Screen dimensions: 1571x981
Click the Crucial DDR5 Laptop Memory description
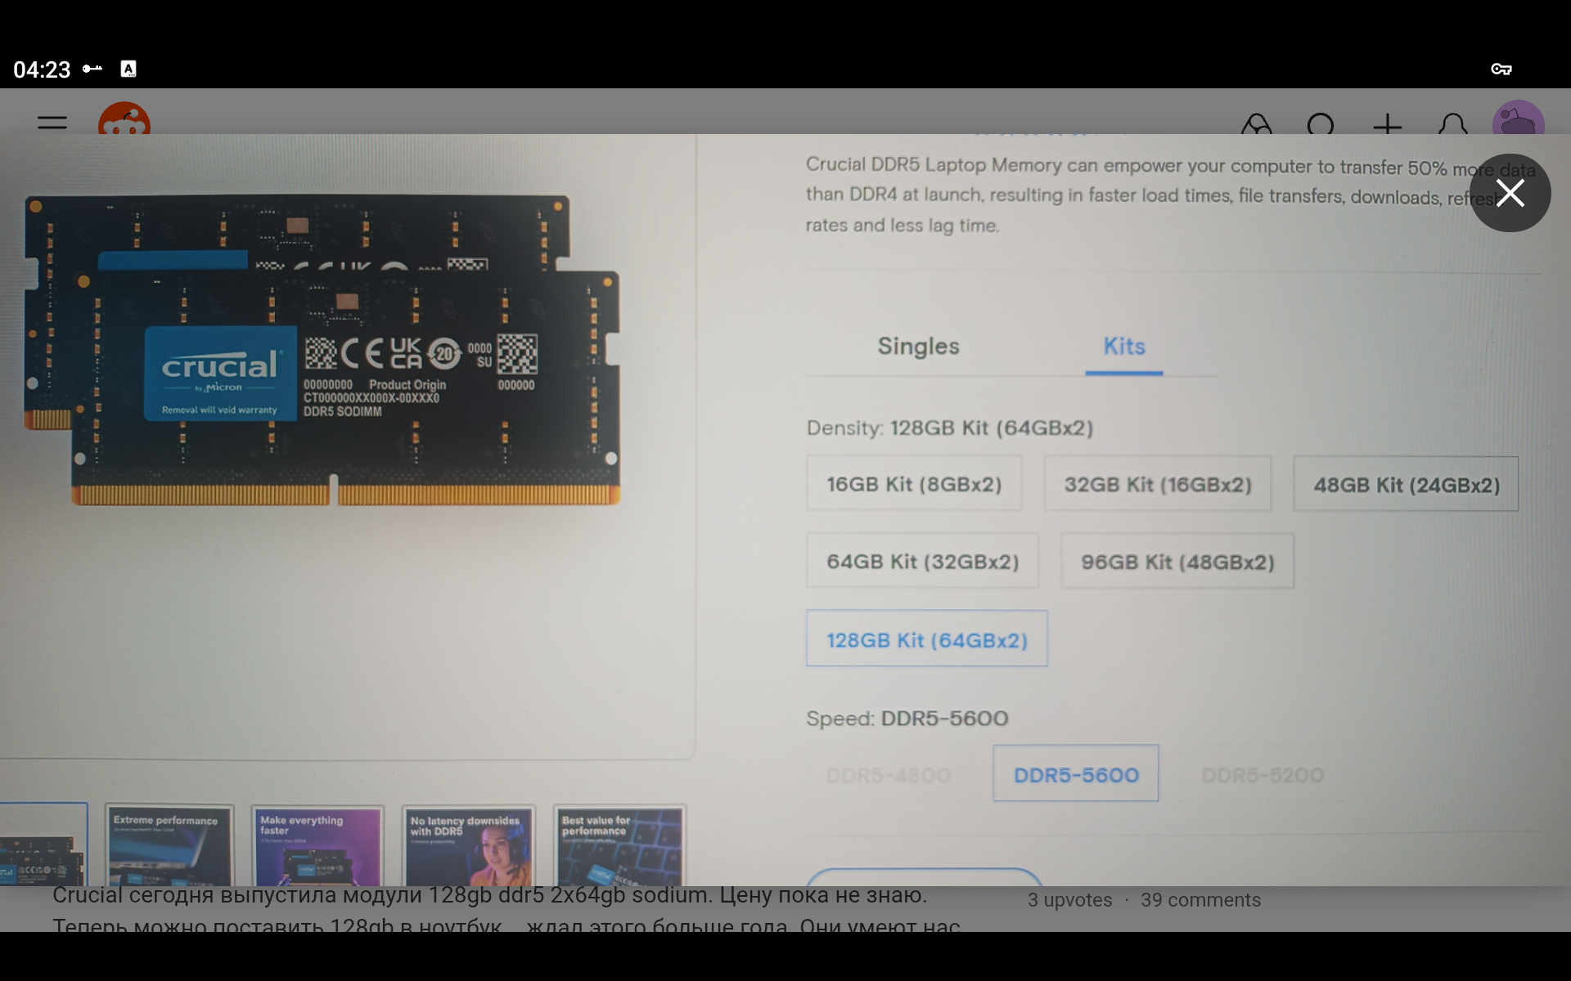(x=1170, y=195)
